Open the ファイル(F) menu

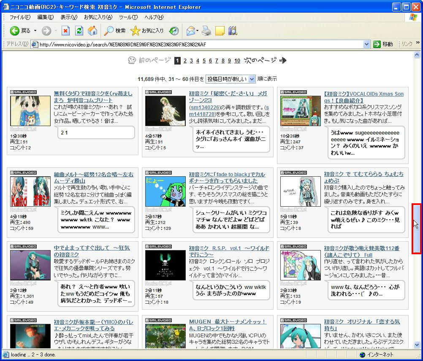20,17
